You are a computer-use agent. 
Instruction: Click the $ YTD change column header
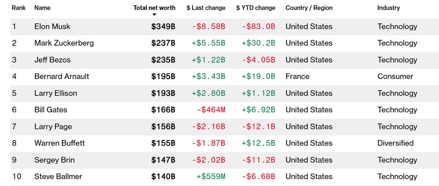pyautogui.click(x=255, y=8)
